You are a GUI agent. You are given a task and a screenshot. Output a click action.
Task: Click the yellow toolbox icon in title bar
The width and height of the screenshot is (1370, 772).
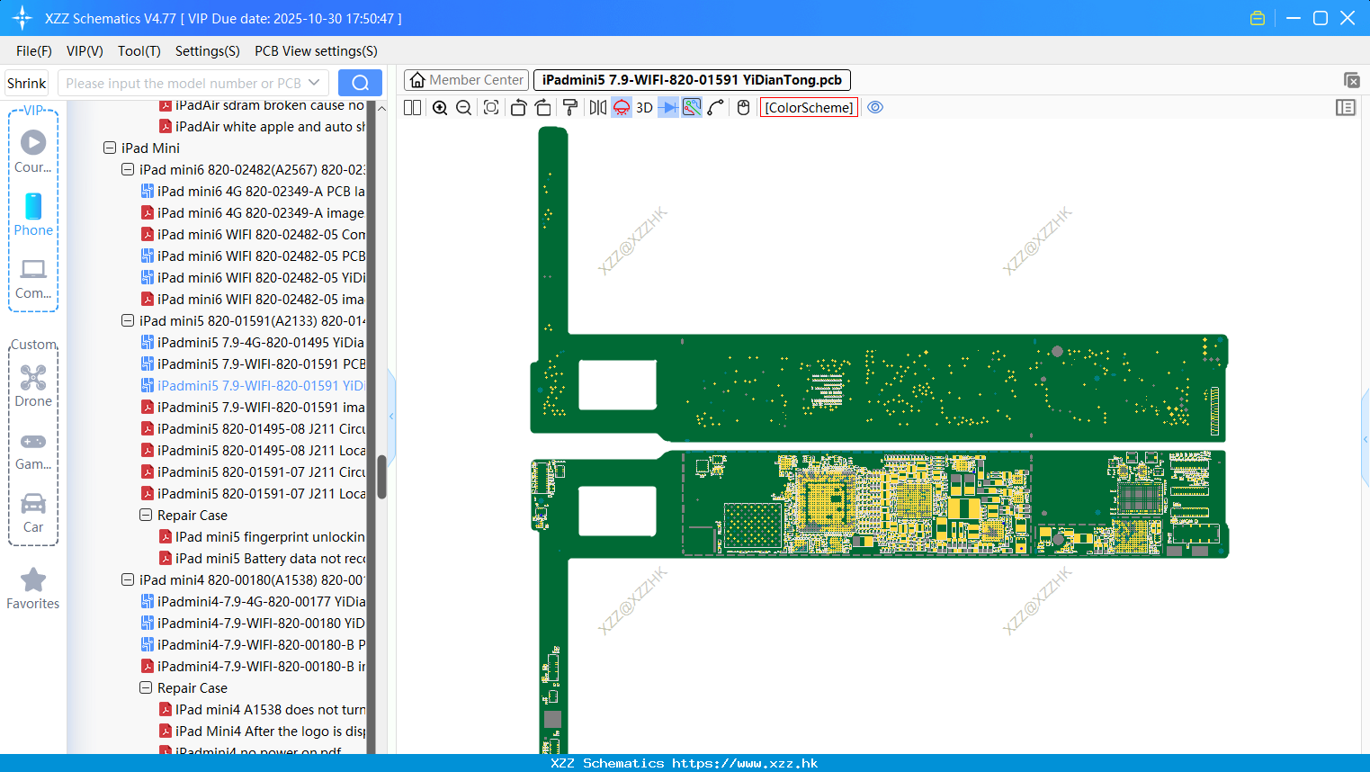[1258, 18]
